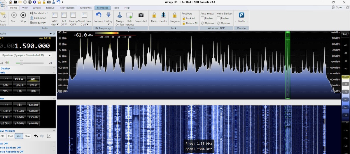Click the green RX 1 marker in spectrum
The width and height of the screenshot is (350, 154).
288,35
